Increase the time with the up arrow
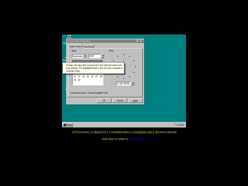248x186 pixels. pos(133,83)
